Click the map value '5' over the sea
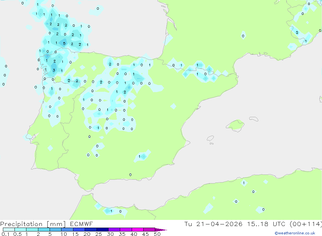The image size is (322, 236). pyautogui.click(x=64, y=43)
